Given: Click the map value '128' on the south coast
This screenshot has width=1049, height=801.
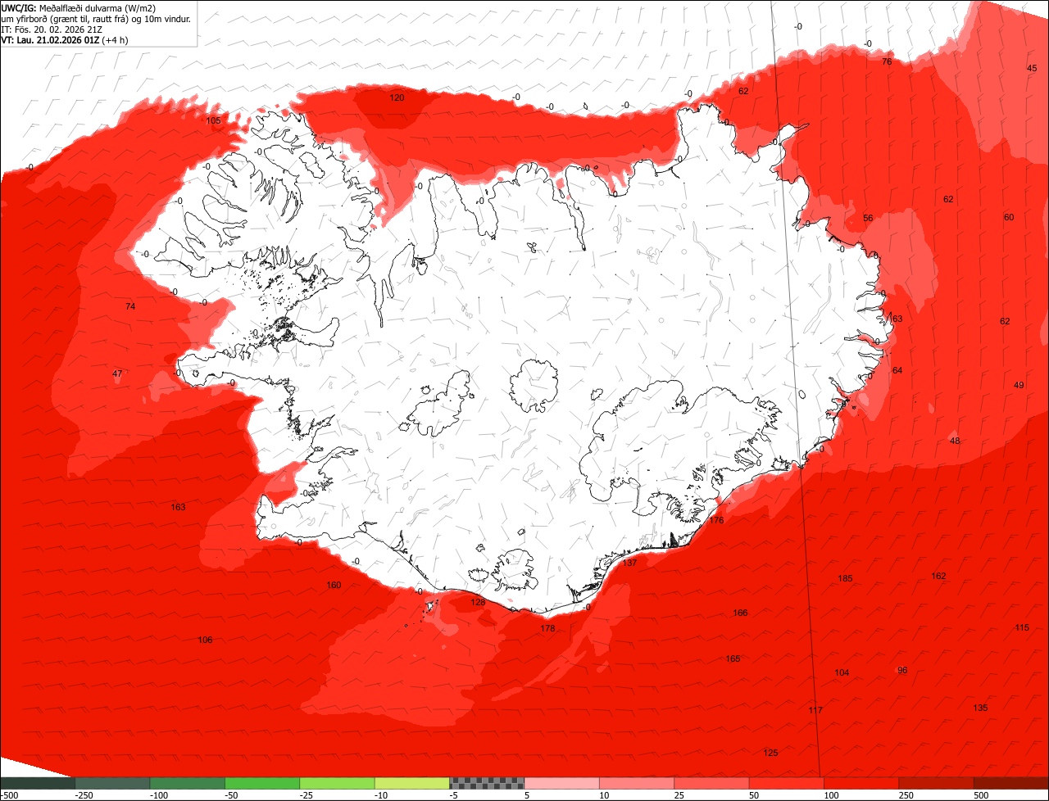Looking at the screenshot, I should tap(478, 602).
